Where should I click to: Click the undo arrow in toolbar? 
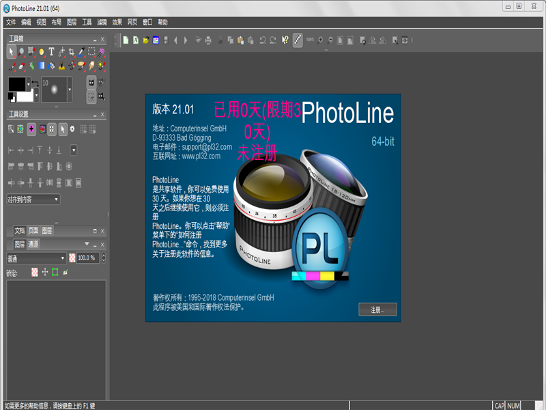coord(263,40)
